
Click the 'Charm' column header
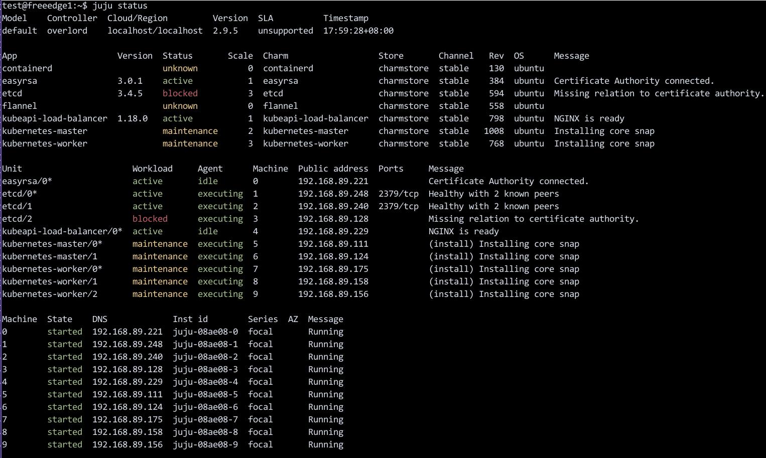[276, 56]
